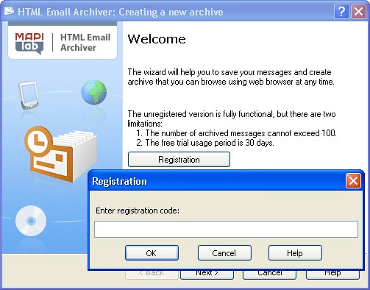Screen dimensions: 370x290
Task: Close the Registration dialog with red X
Action: (353, 181)
